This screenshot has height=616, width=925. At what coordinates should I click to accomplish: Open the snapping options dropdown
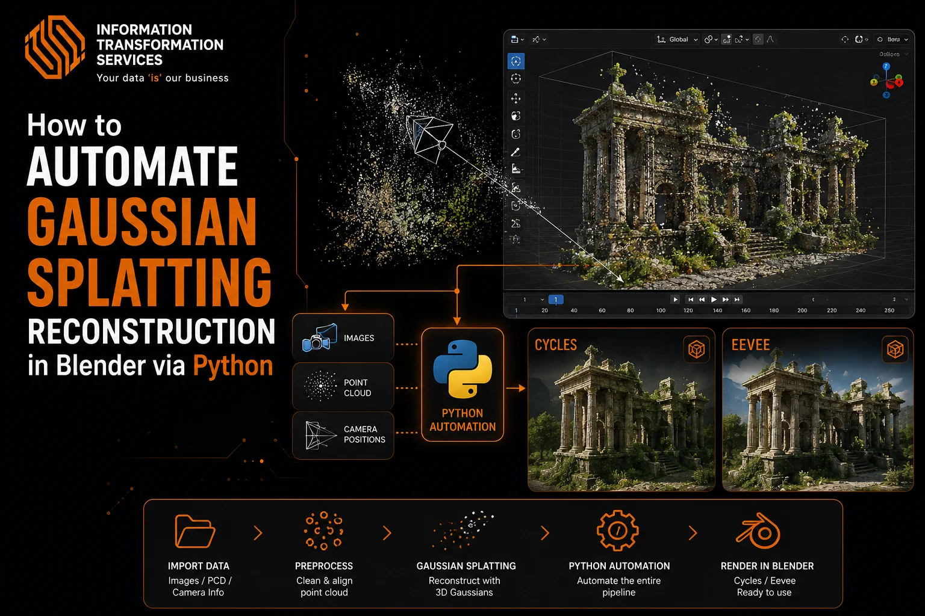tap(742, 40)
